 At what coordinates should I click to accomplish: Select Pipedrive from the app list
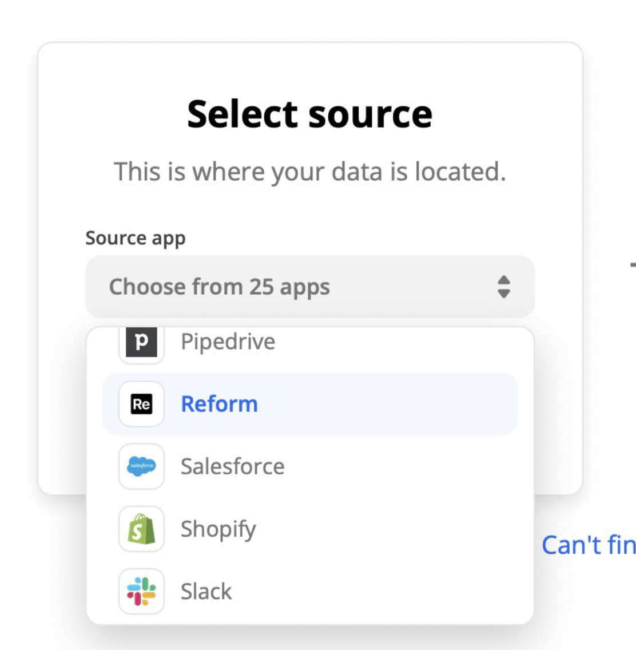310,342
